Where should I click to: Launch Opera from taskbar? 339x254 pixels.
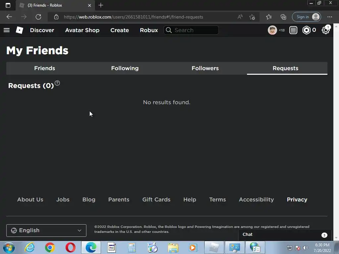tap(70, 247)
